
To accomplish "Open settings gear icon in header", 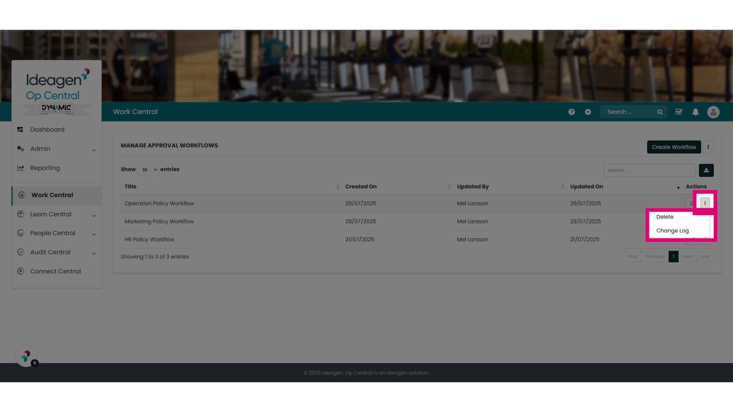I will point(588,112).
